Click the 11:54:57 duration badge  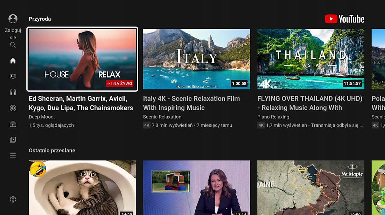[x=352, y=84]
